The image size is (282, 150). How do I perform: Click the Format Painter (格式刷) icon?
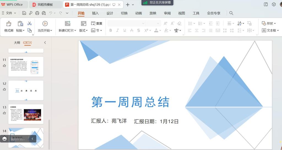tap(9, 24)
